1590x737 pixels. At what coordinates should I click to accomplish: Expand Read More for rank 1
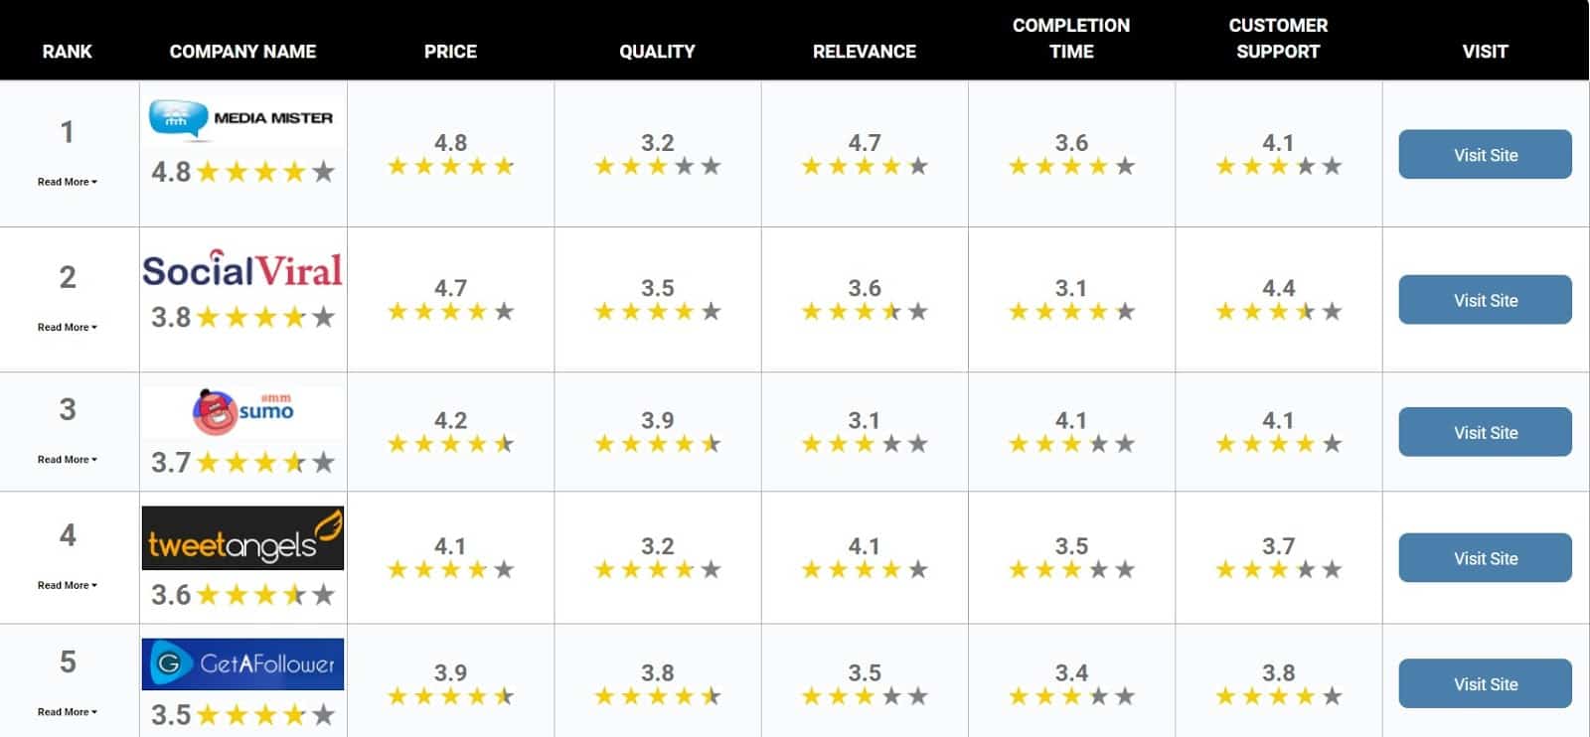point(67,182)
